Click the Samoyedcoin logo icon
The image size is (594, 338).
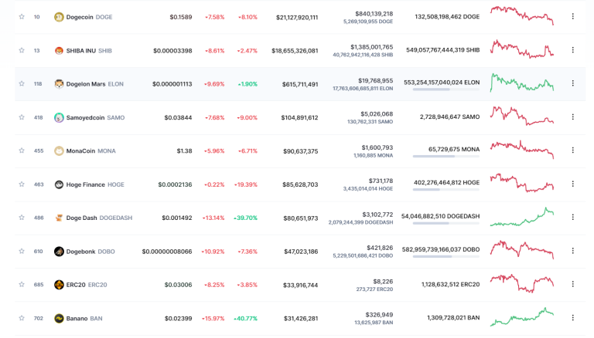pyautogui.click(x=59, y=117)
